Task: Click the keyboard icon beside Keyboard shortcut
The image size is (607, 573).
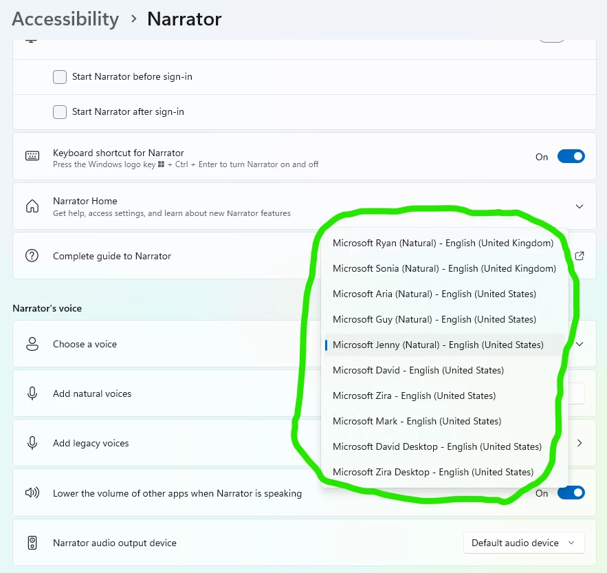Action: pyautogui.click(x=32, y=156)
